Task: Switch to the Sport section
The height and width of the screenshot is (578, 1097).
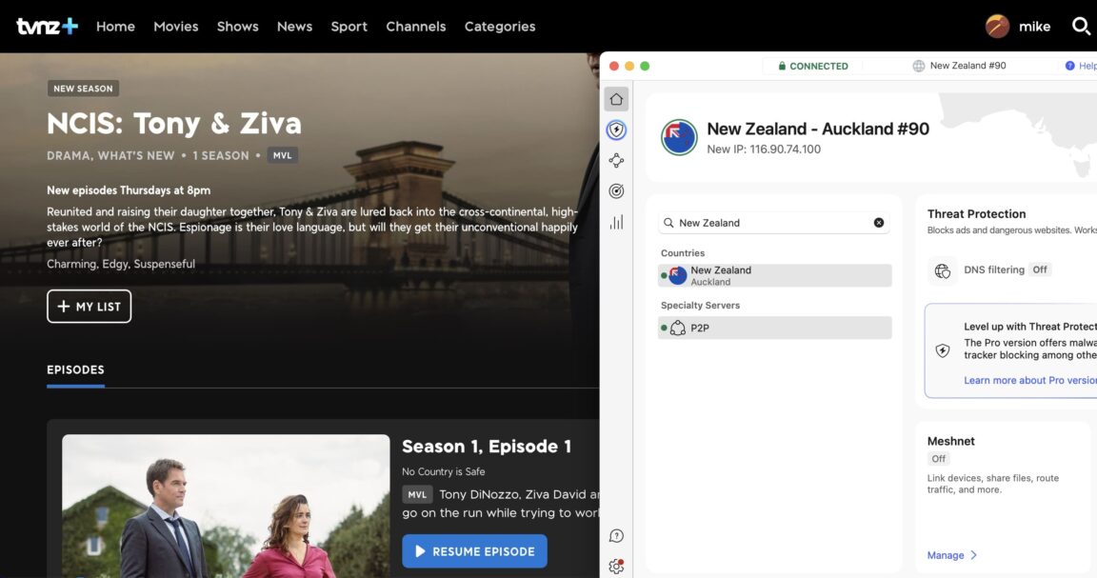Action: pyautogui.click(x=349, y=26)
